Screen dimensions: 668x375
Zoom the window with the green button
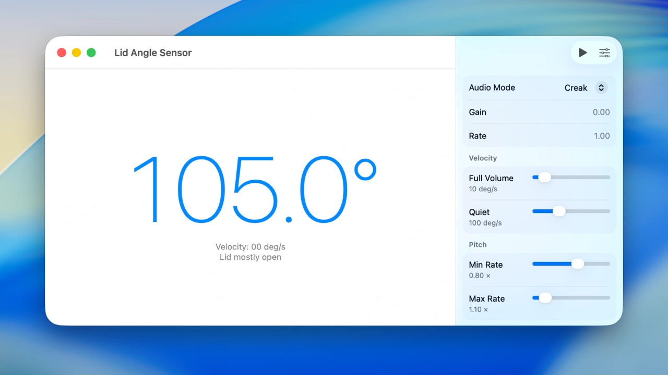point(91,53)
